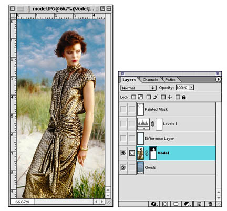Click document window scroll down arrow

(x=108, y=195)
